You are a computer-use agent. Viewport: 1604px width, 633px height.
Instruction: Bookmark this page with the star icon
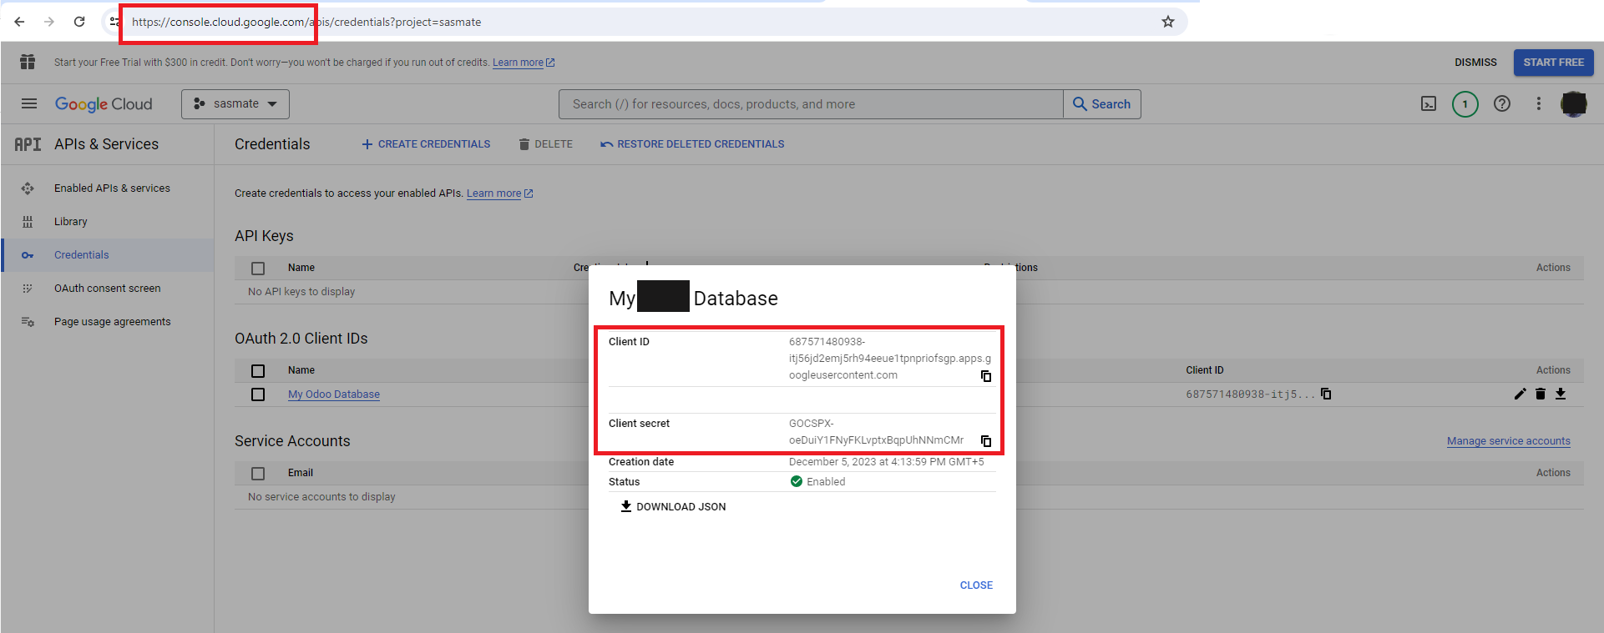(1168, 22)
